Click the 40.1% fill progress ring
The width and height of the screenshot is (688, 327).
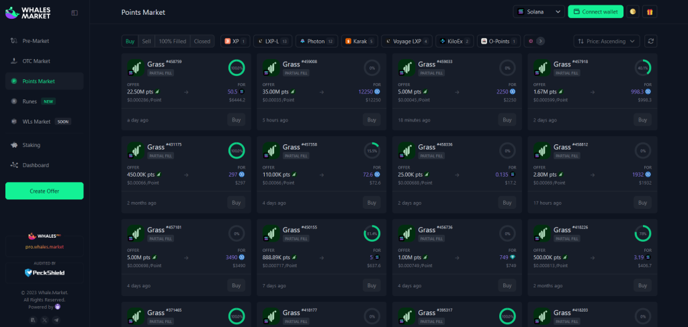tap(643, 68)
